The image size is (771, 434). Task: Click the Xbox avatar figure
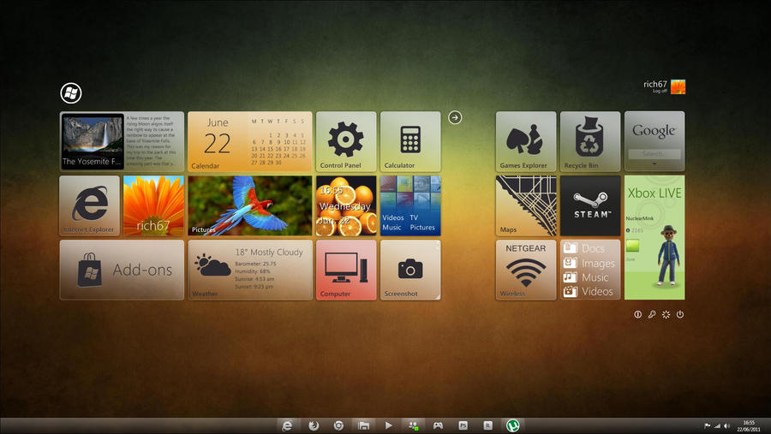tap(668, 255)
